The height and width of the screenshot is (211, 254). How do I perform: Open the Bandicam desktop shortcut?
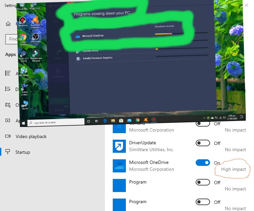coord(23,22)
